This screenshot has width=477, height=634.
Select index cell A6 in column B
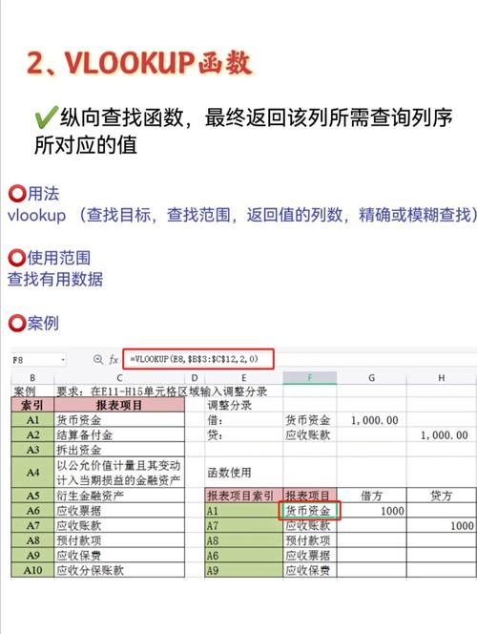click(32, 510)
